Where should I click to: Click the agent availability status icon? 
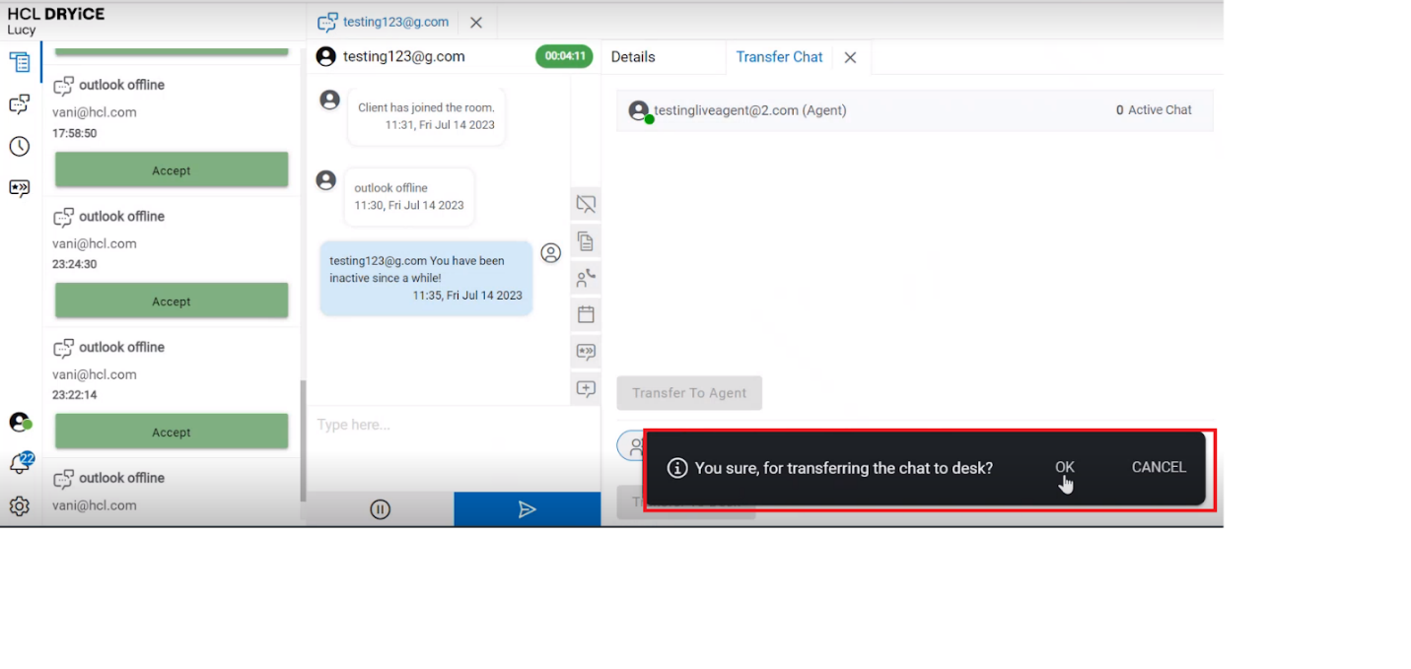(x=20, y=422)
